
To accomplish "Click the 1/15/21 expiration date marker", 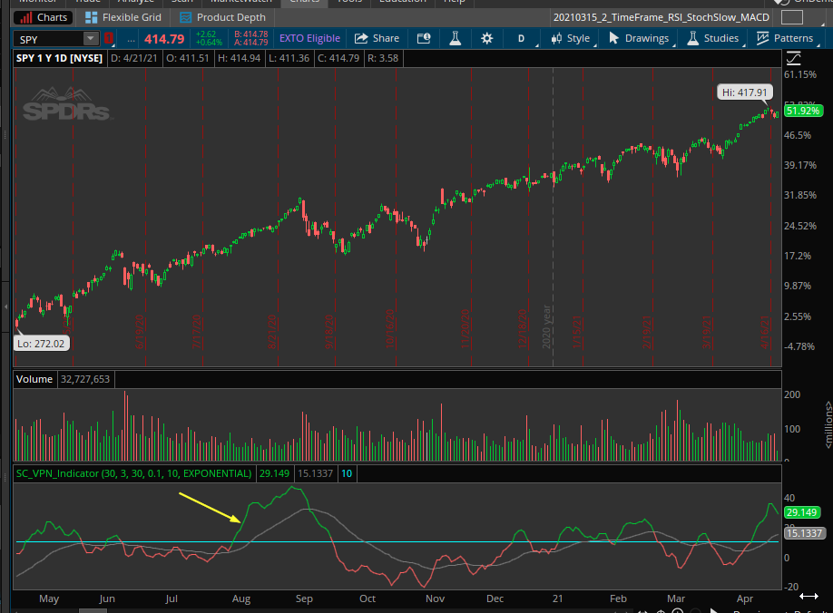I will pyautogui.click(x=577, y=332).
